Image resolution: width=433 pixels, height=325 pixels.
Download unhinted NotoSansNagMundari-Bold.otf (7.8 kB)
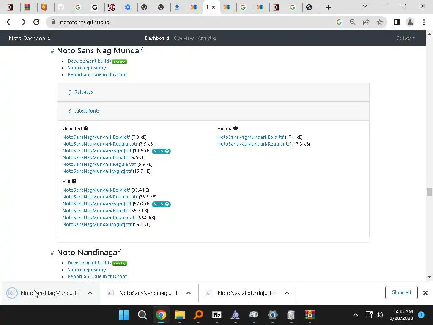(x=96, y=137)
